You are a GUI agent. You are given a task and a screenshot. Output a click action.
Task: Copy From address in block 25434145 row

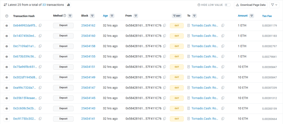click(164, 98)
